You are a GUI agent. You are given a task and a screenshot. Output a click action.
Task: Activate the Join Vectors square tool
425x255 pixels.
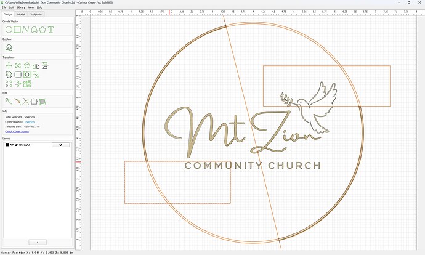[34, 102]
